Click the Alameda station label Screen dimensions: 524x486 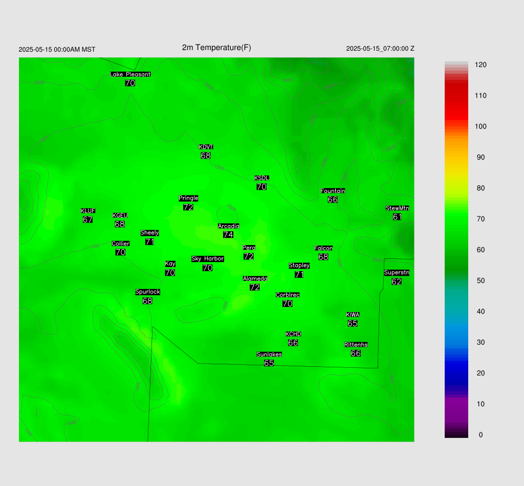click(x=255, y=279)
